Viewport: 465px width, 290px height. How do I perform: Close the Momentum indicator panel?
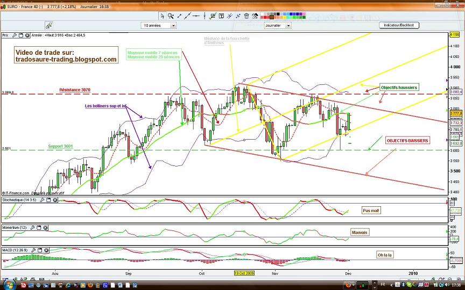(x=45, y=228)
